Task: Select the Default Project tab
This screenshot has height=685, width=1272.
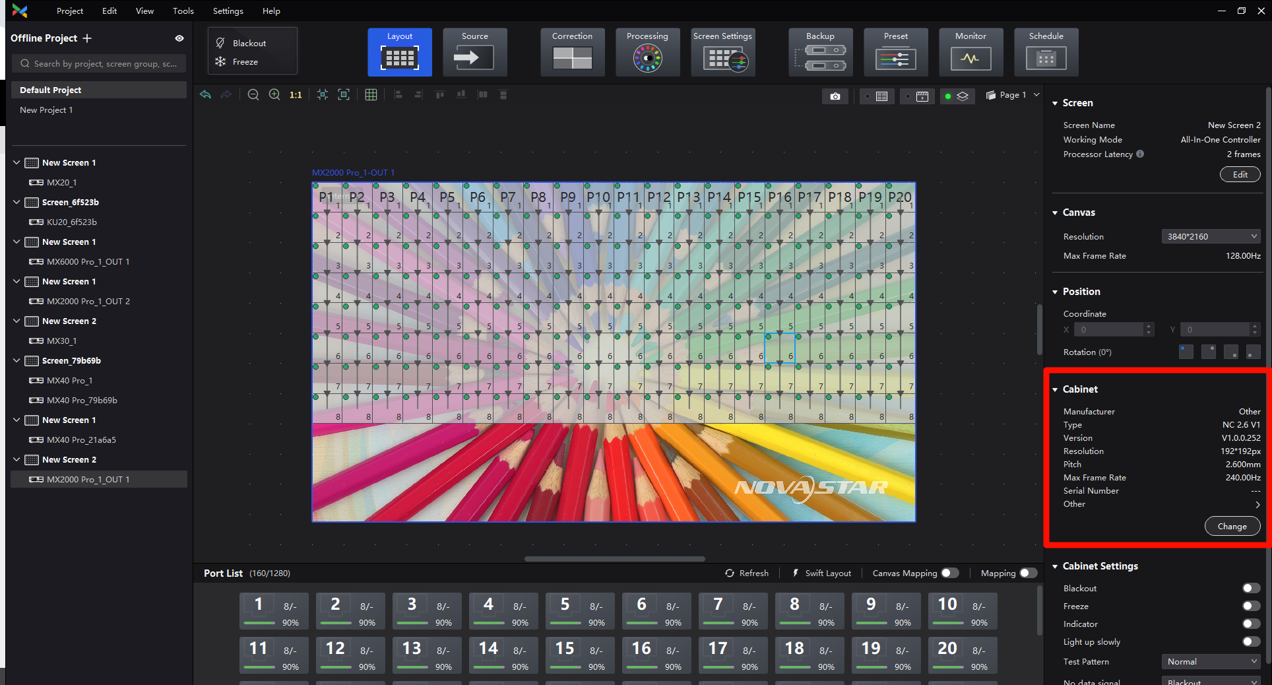Action: click(x=99, y=90)
